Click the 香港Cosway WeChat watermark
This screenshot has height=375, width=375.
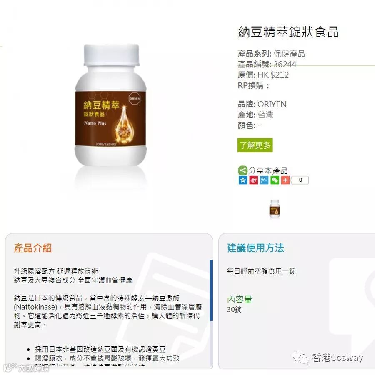tap(328, 357)
